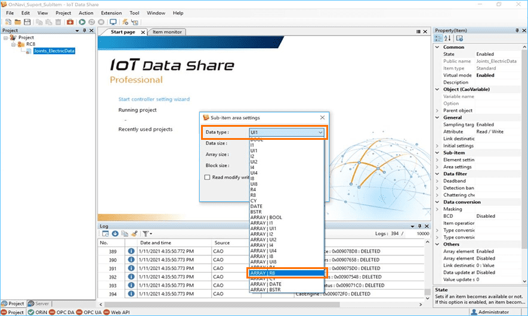This screenshot has height=316, width=528.
Task: Click the tab list icon in the Start page tab strip
Action: [418, 32]
